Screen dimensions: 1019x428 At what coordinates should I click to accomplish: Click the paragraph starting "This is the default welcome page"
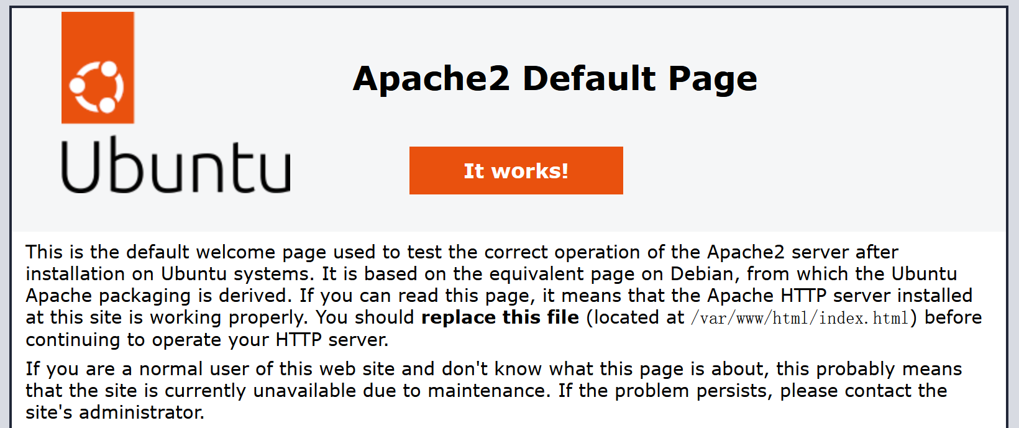point(504,296)
